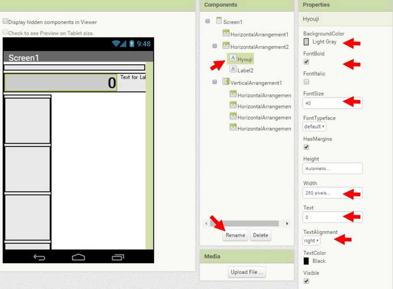Screen dimensions: 393x289
Task: Click the HorizontalArrangement1 layout icon
Action: coord(226,33)
